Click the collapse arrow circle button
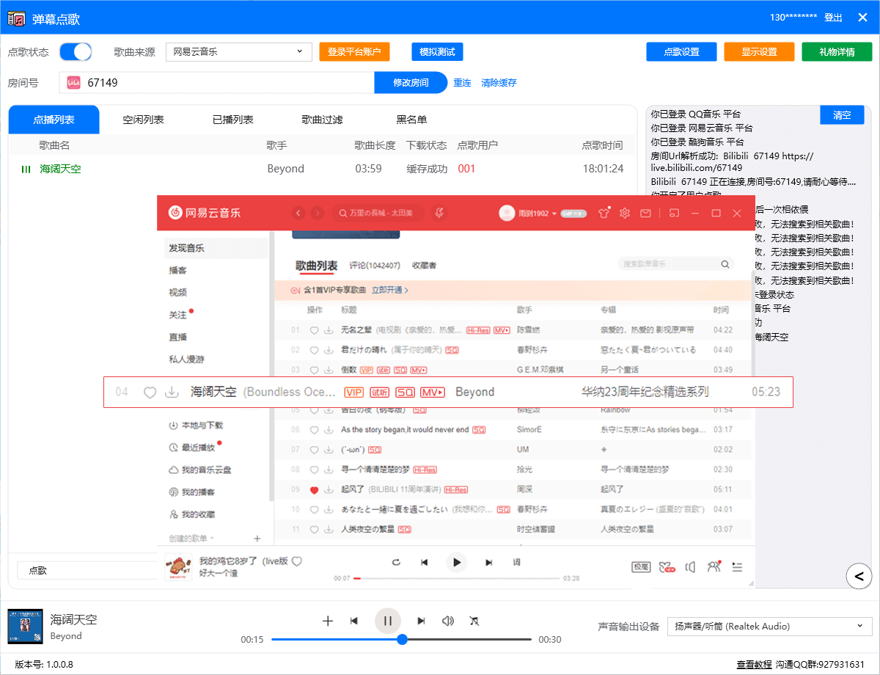Screen dimensions: 880x675 pyautogui.click(x=859, y=576)
